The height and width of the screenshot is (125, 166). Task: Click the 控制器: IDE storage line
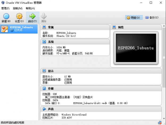[x=49, y=94]
